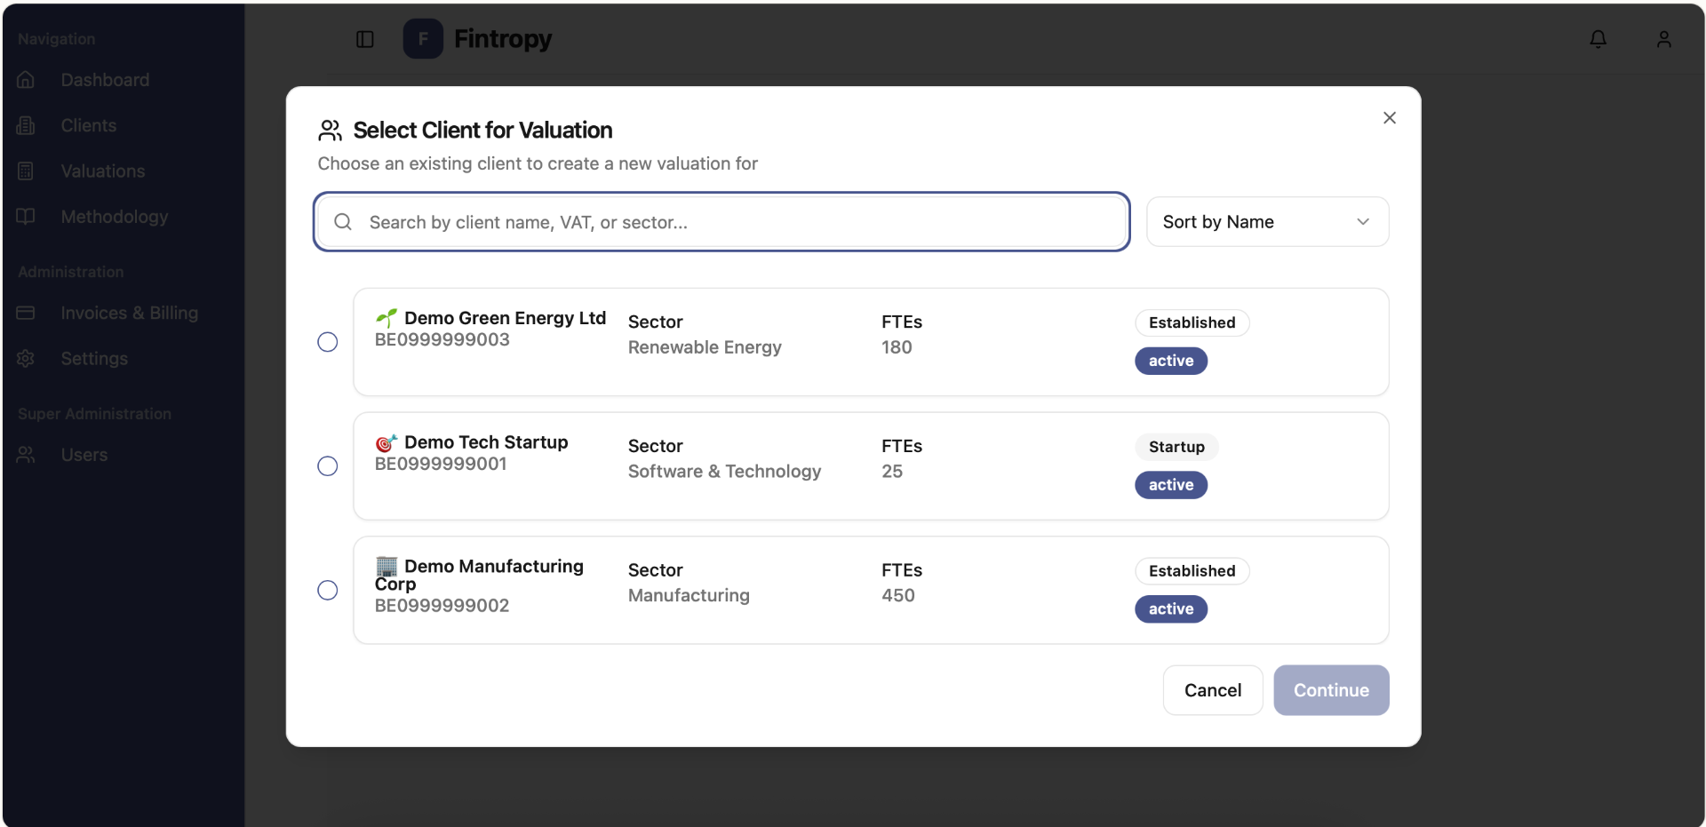This screenshot has height=827, width=1706.
Task: Select the Demo Green Energy Ltd radio button
Action: [x=327, y=342]
